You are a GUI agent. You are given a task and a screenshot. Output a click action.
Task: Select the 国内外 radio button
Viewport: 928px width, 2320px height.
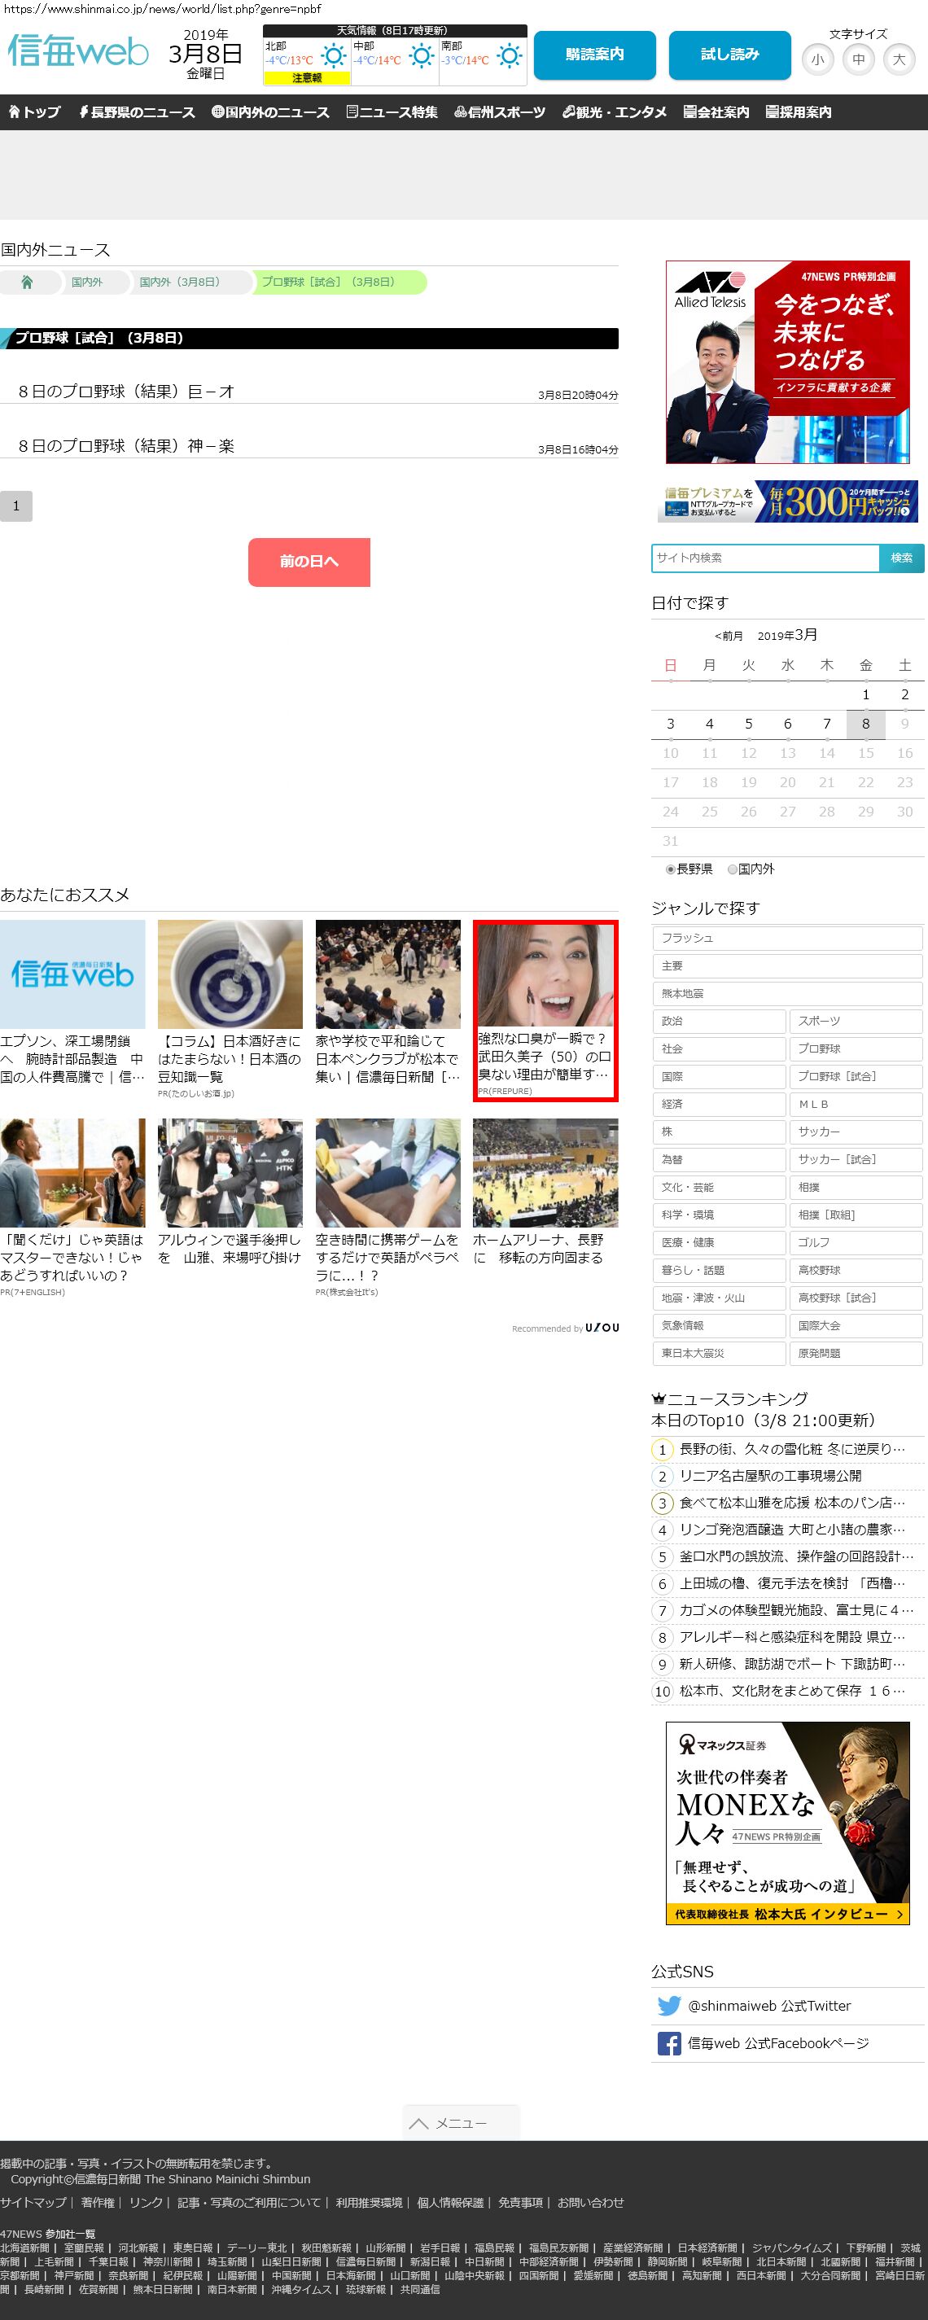733,870
